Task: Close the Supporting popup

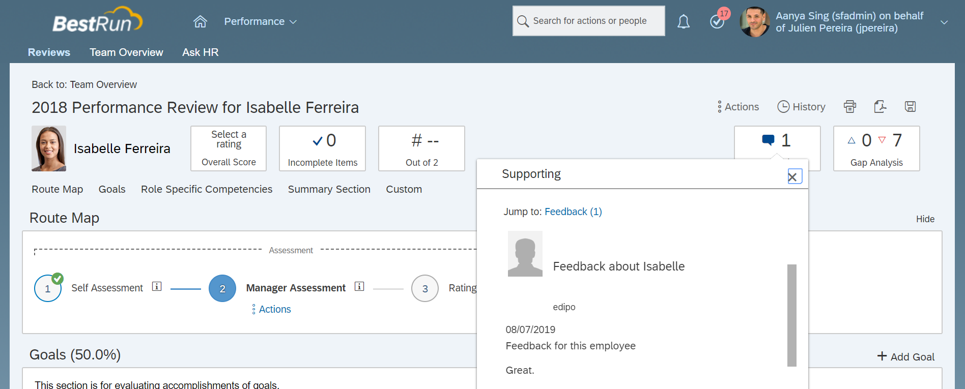Action: point(794,176)
